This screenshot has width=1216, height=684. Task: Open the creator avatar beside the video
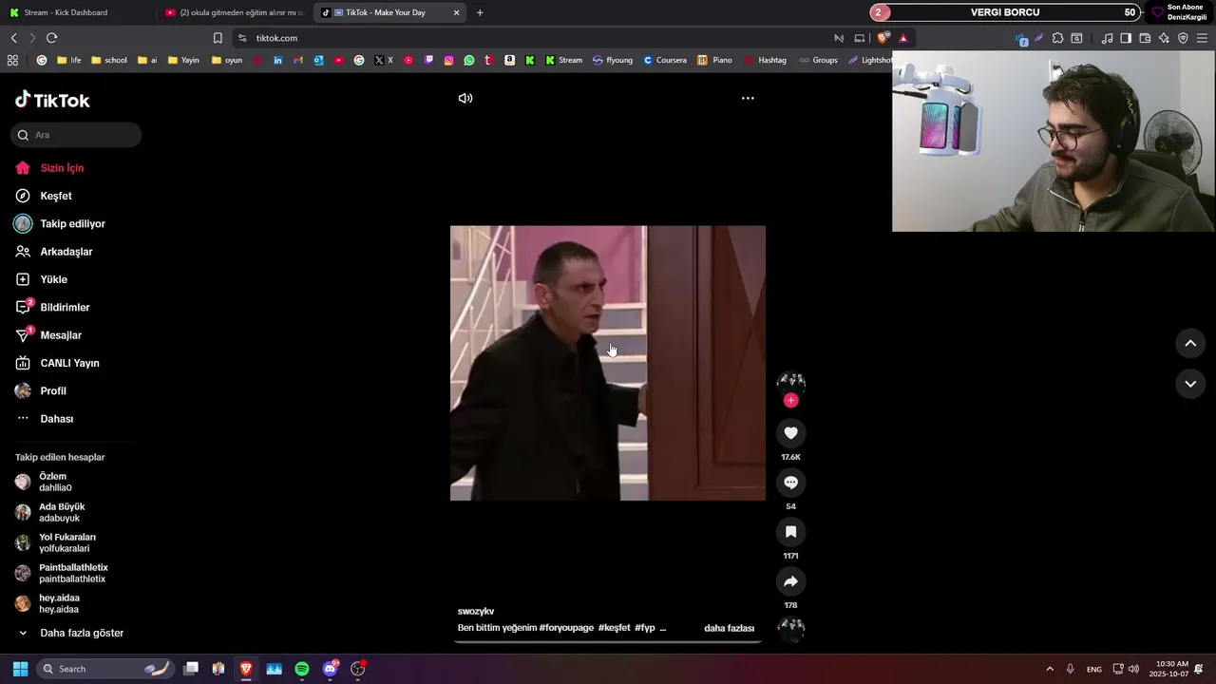[x=790, y=382]
